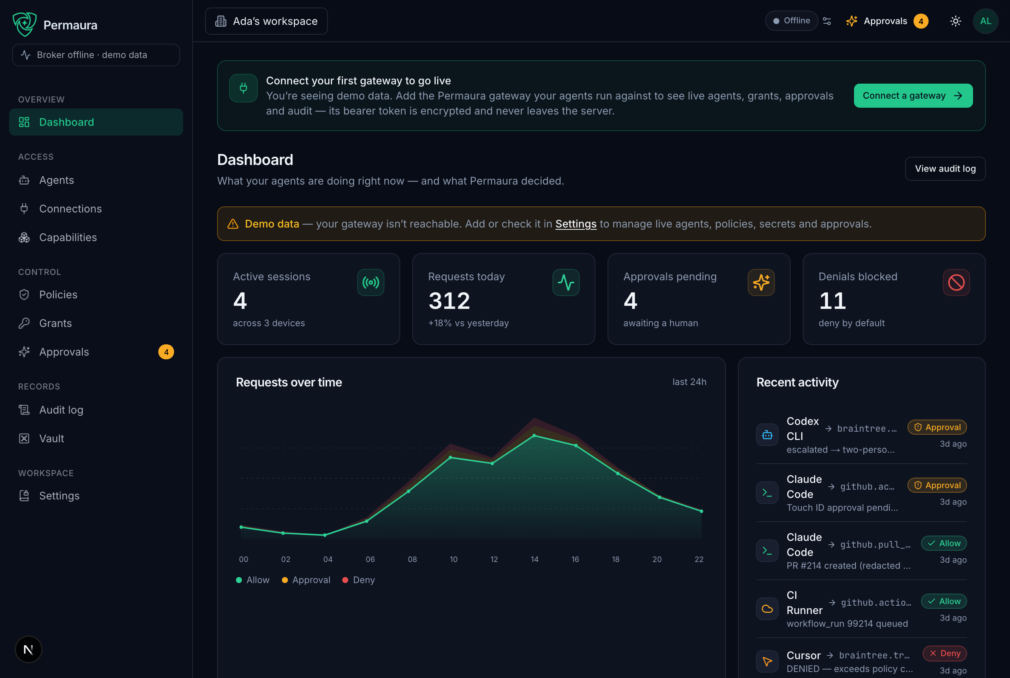Click the Agents robot icon in sidebar
Screen dimensions: 1010x678
pyautogui.click(x=24, y=180)
